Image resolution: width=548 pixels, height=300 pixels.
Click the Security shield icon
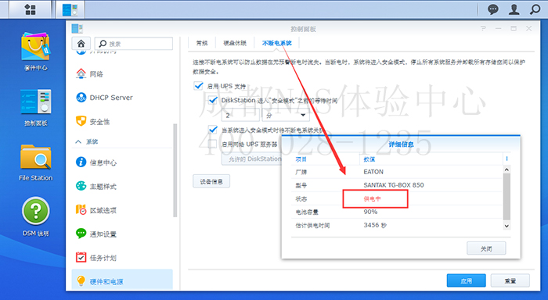(x=81, y=121)
